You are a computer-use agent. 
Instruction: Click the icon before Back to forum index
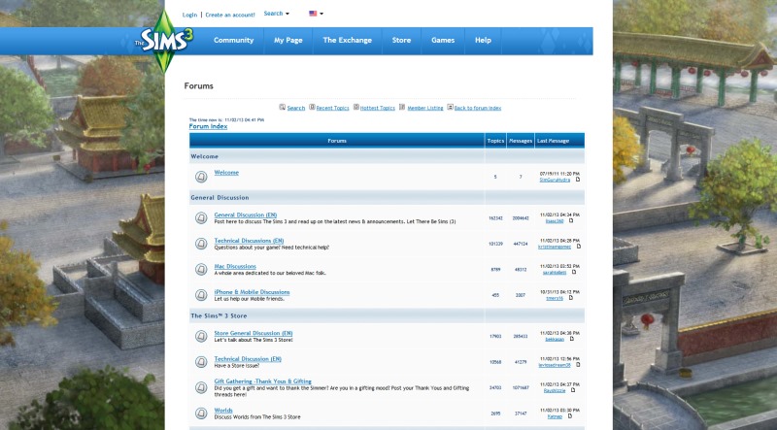click(450, 107)
